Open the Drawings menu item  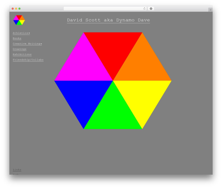tap(20, 49)
